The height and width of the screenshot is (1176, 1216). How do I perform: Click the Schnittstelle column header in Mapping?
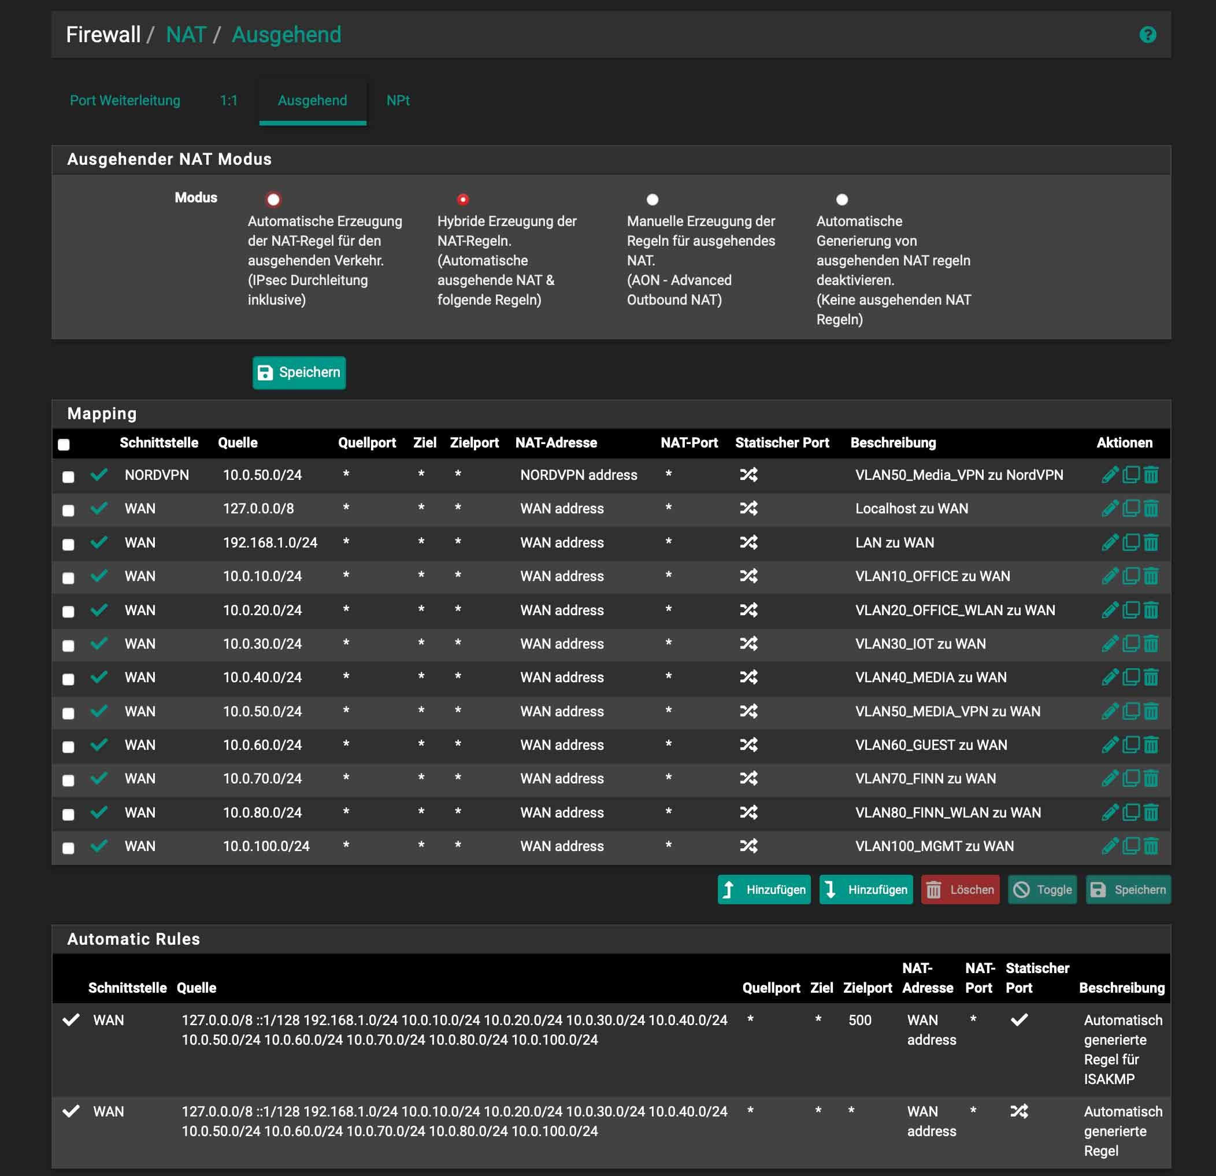point(159,442)
